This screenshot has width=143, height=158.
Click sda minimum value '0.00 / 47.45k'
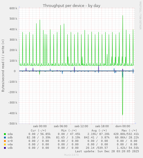click(69, 134)
